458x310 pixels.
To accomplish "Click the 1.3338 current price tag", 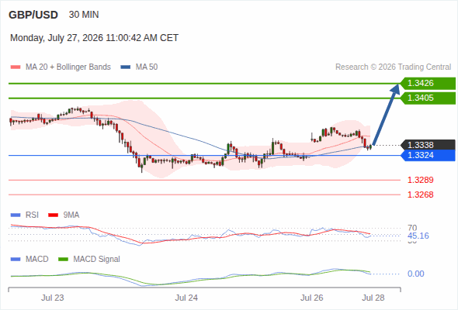I will 428,145.
